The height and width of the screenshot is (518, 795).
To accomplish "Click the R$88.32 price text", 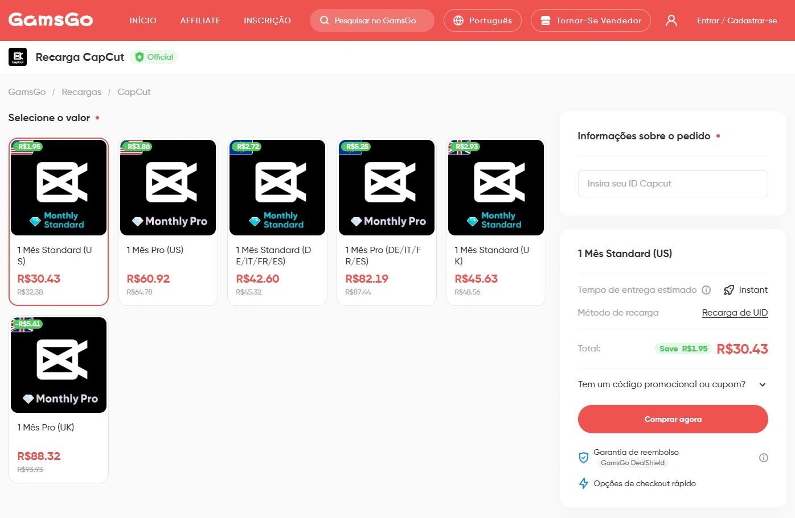I will coord(39,456).
